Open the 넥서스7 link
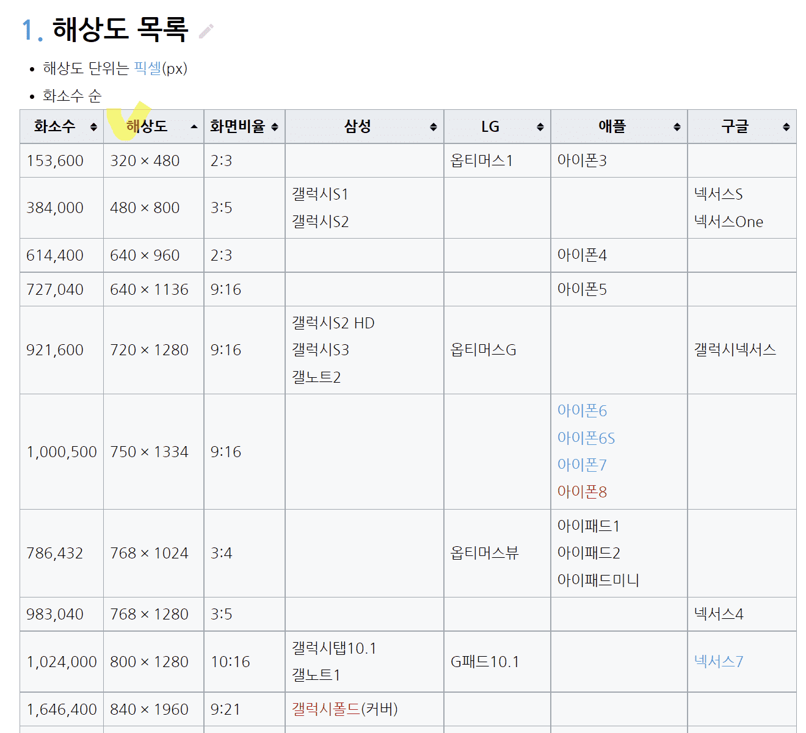The width and height of the screenshot is (806, 733). [x=719, y=662]
